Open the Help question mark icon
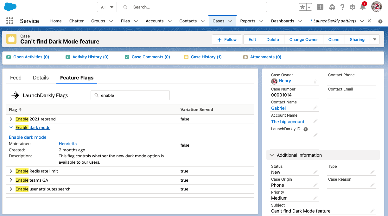Image resolution: width=388 pixels, height=216 pixels. coord(342,7)
